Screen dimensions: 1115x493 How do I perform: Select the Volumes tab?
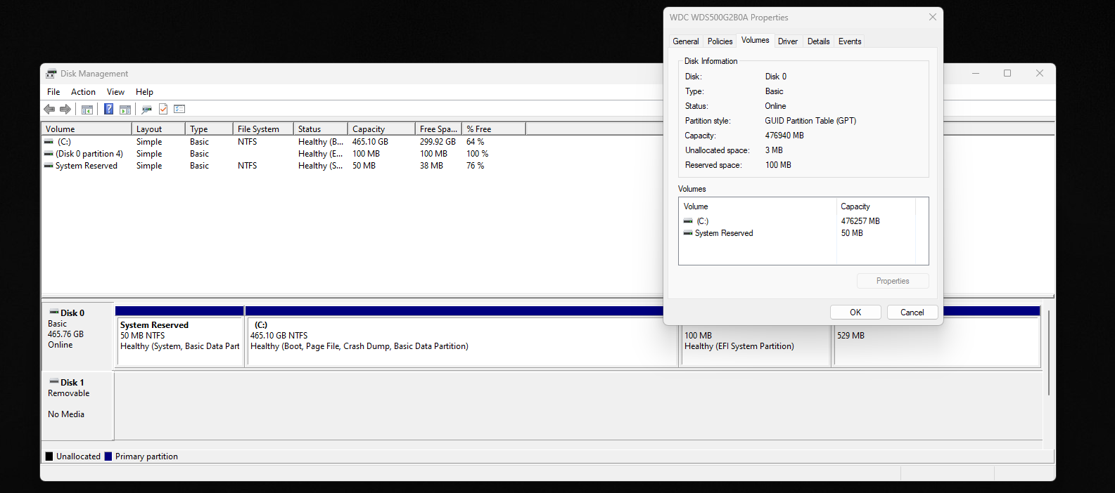click(756, 40)
